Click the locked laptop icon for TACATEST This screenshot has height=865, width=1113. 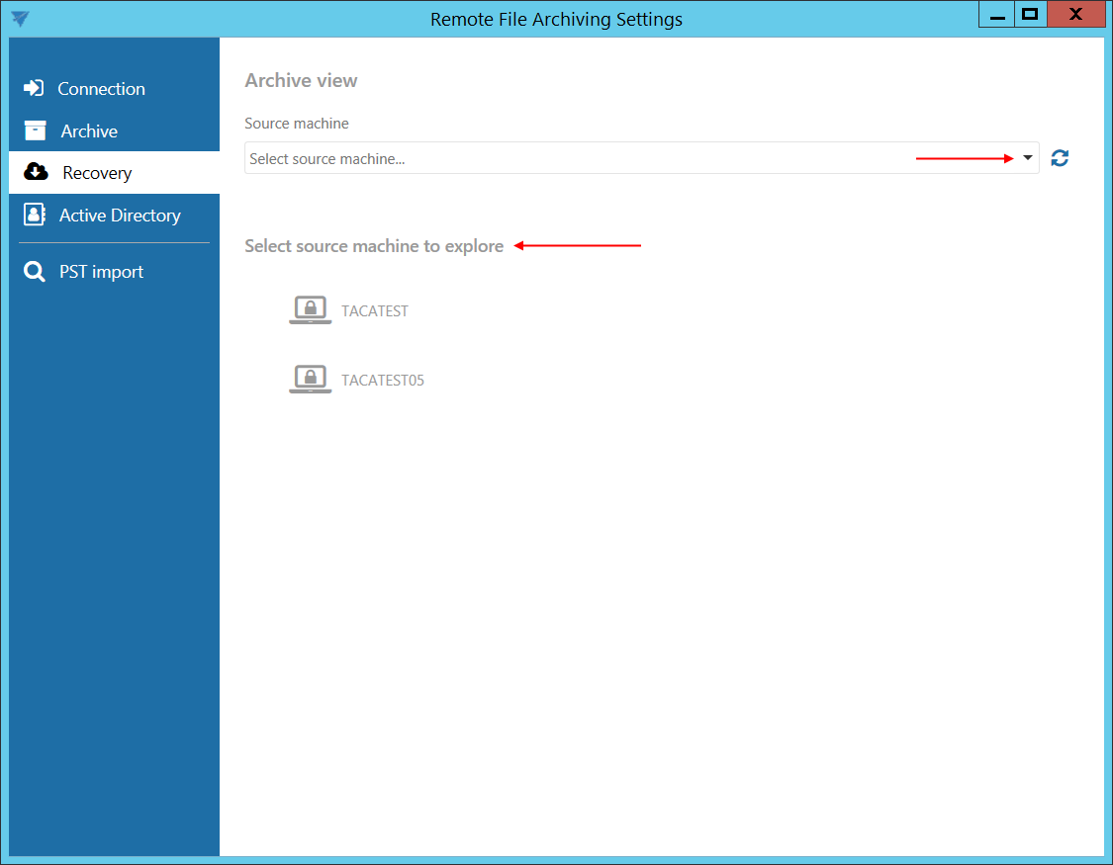click(x=310, y=310)
